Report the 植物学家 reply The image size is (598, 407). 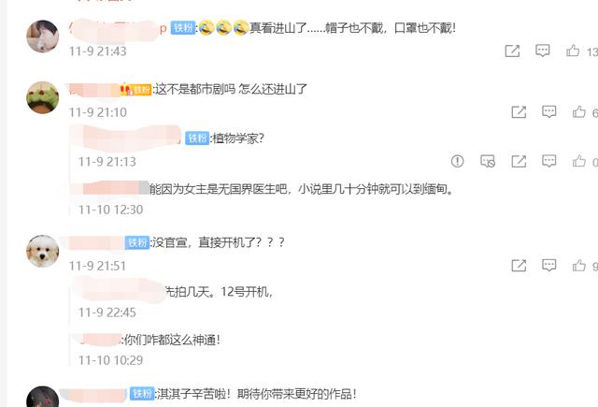(x=457, y=161)
